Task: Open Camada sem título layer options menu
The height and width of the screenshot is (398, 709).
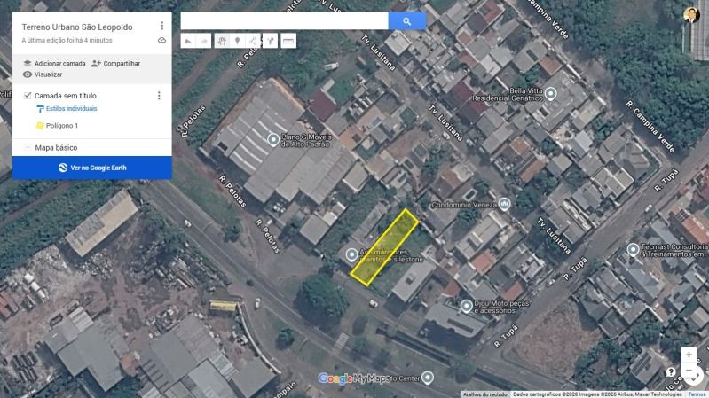Action: click(x=159, y=96)
